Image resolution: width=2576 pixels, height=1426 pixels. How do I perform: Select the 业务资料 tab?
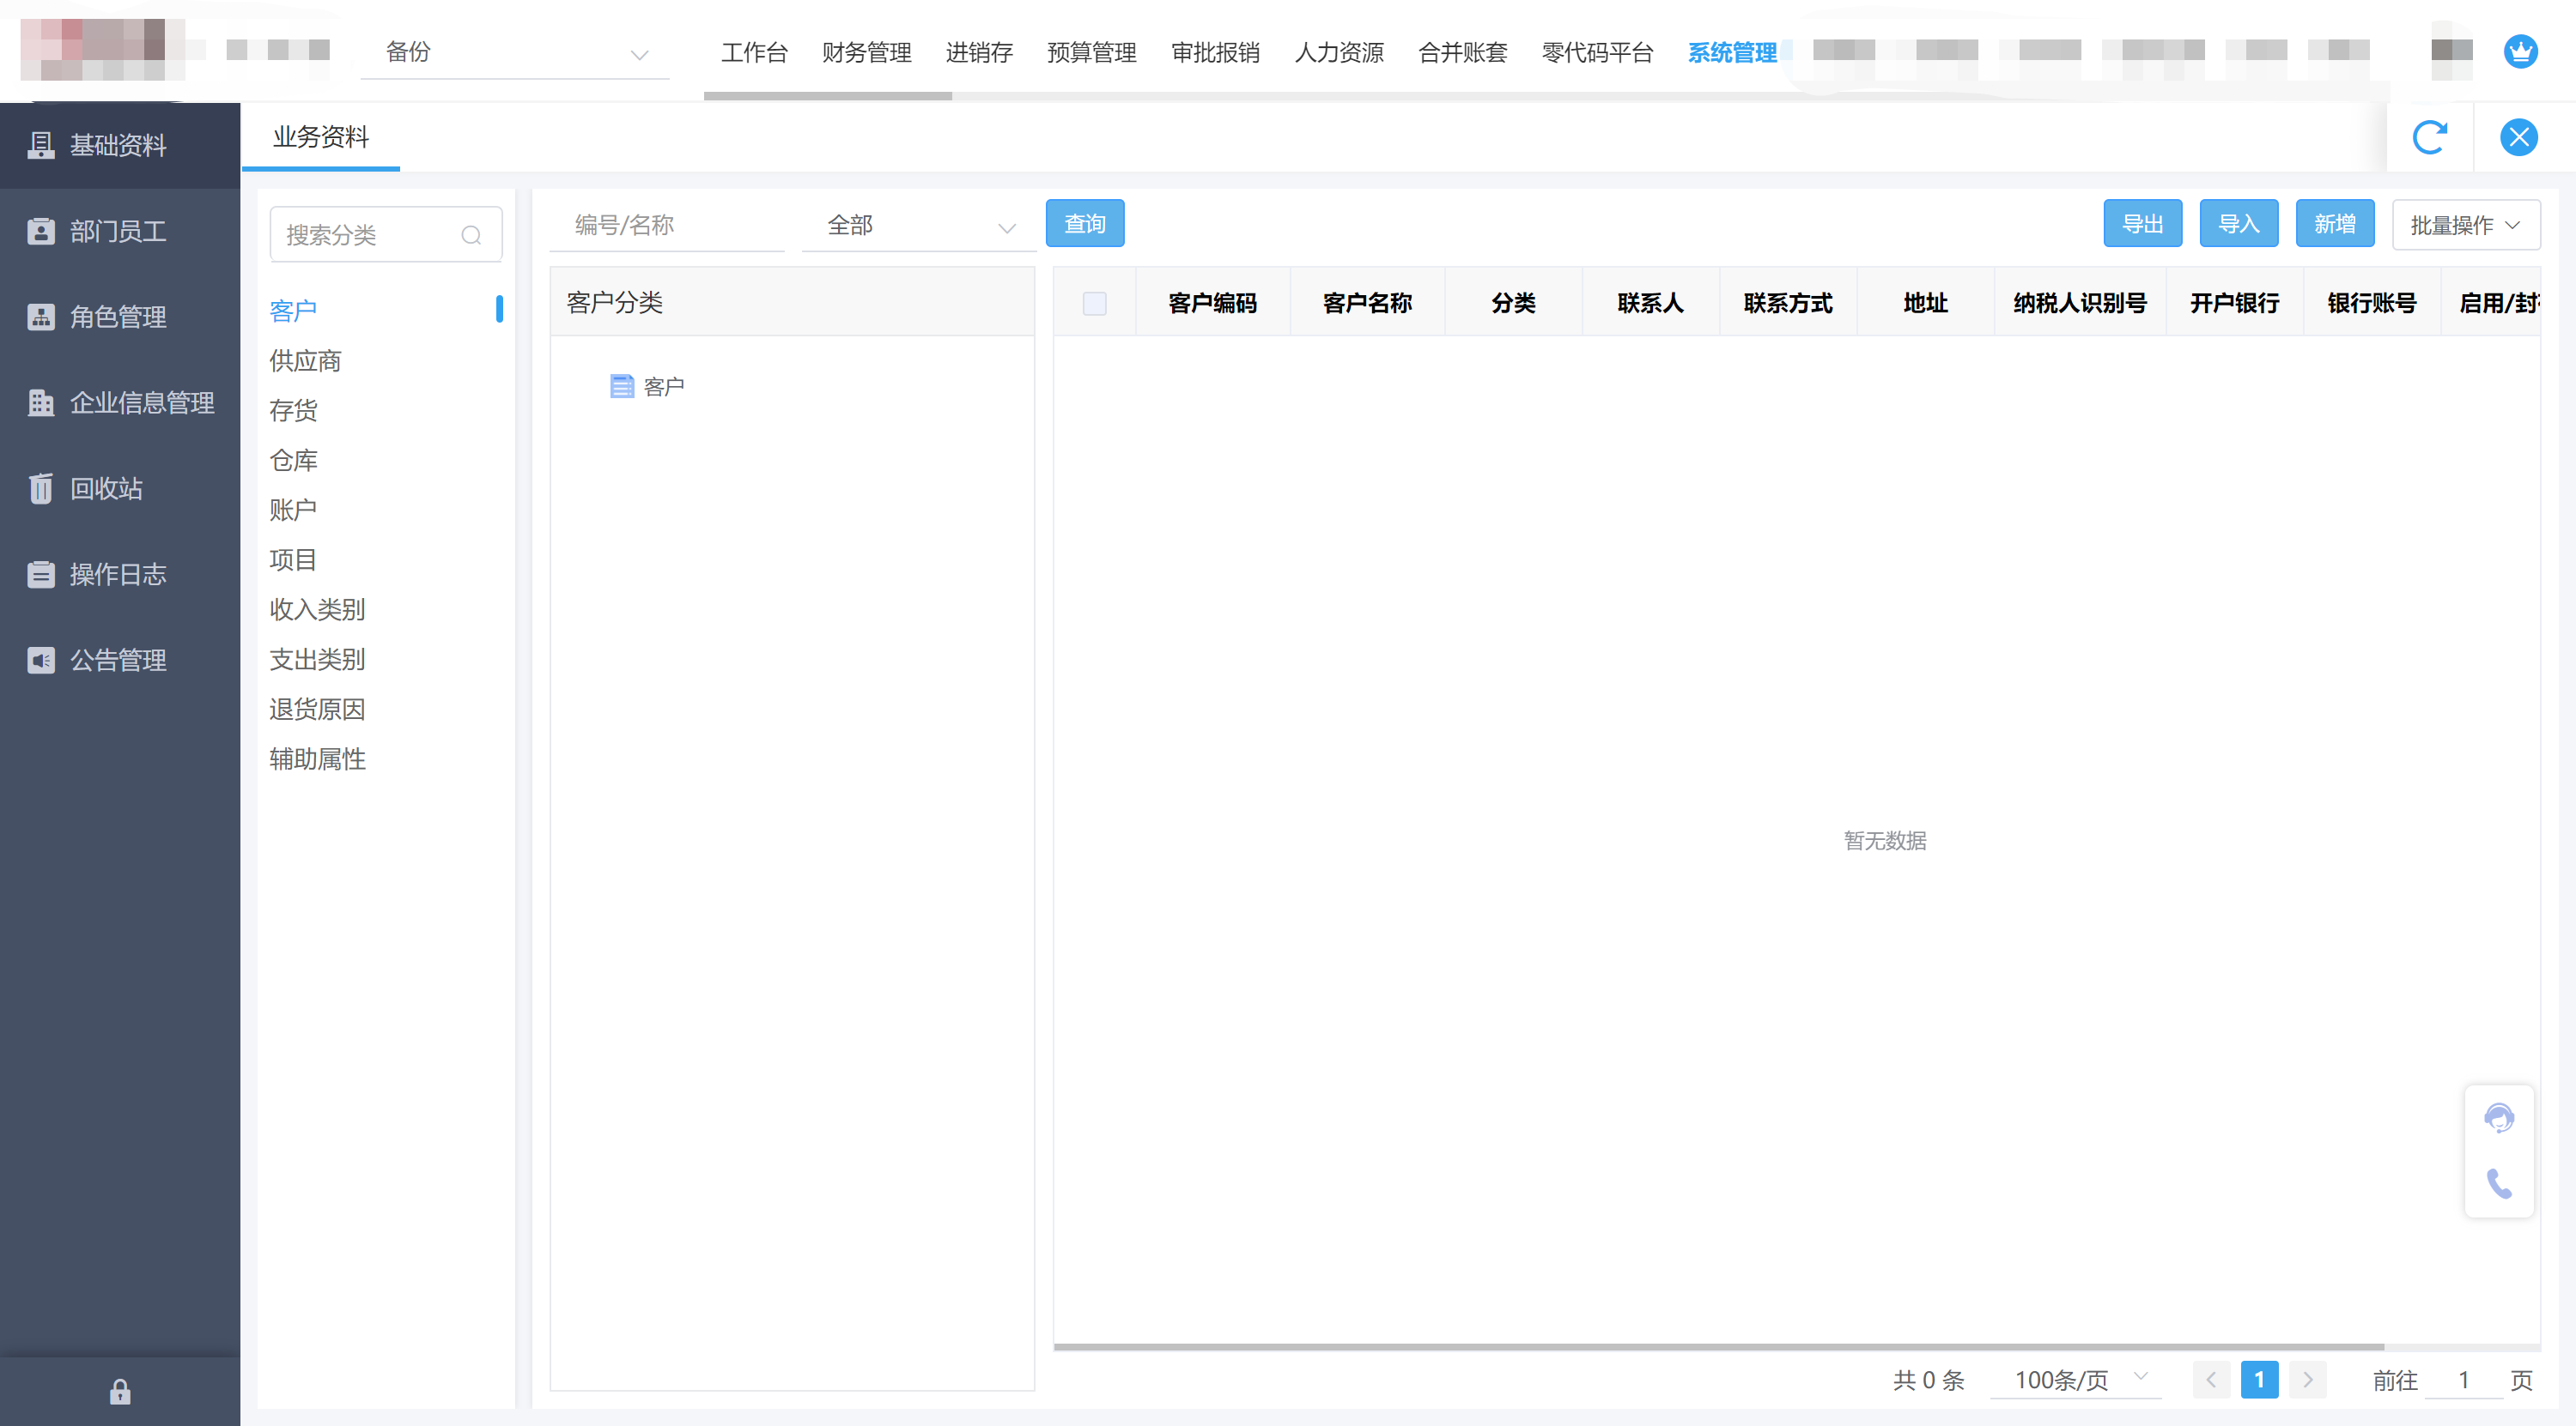[321, 137]
